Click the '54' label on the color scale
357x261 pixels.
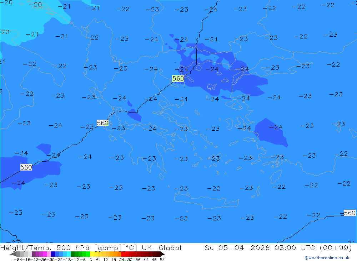[x=162, y=260]
